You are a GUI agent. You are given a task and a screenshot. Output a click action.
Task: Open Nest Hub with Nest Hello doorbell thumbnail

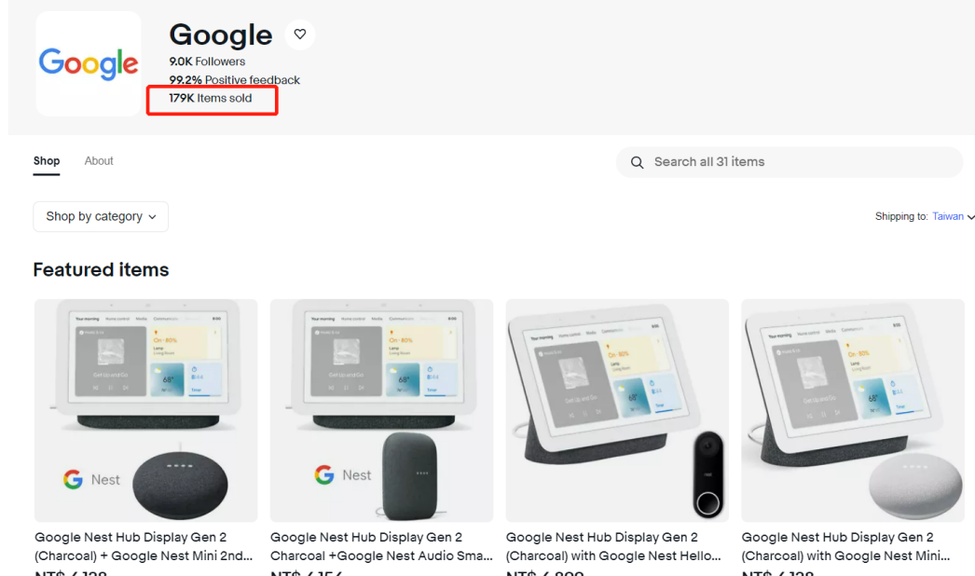click(x=617, y=410)
